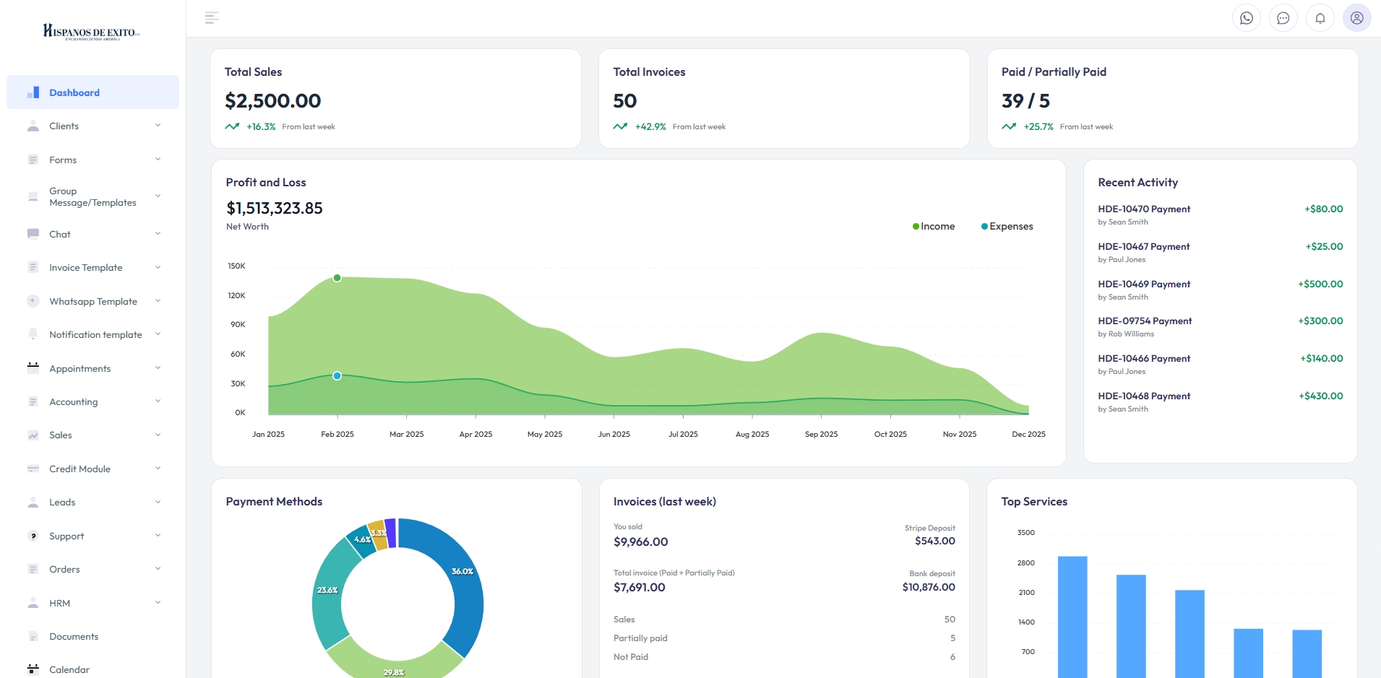The height and width of the screenshot is (678, 1381).
Task: Open the chat messages icon in header
Action: [1283, 18]
